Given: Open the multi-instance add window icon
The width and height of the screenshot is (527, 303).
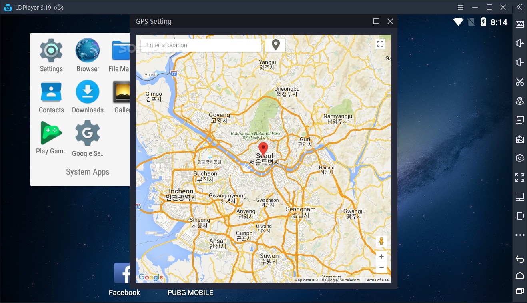Looking at the screenshot, I should point(519,120).
